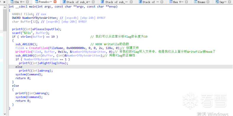Click the FileName argument
The width and height of the screenshot is (233, 116).
pyautogui.click(x=56, y=48)
